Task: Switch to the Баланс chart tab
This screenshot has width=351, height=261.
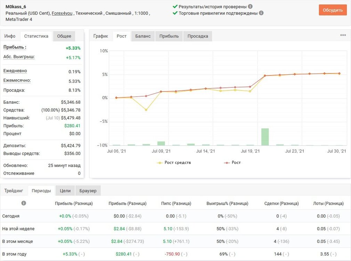Action: click(143, 36)
